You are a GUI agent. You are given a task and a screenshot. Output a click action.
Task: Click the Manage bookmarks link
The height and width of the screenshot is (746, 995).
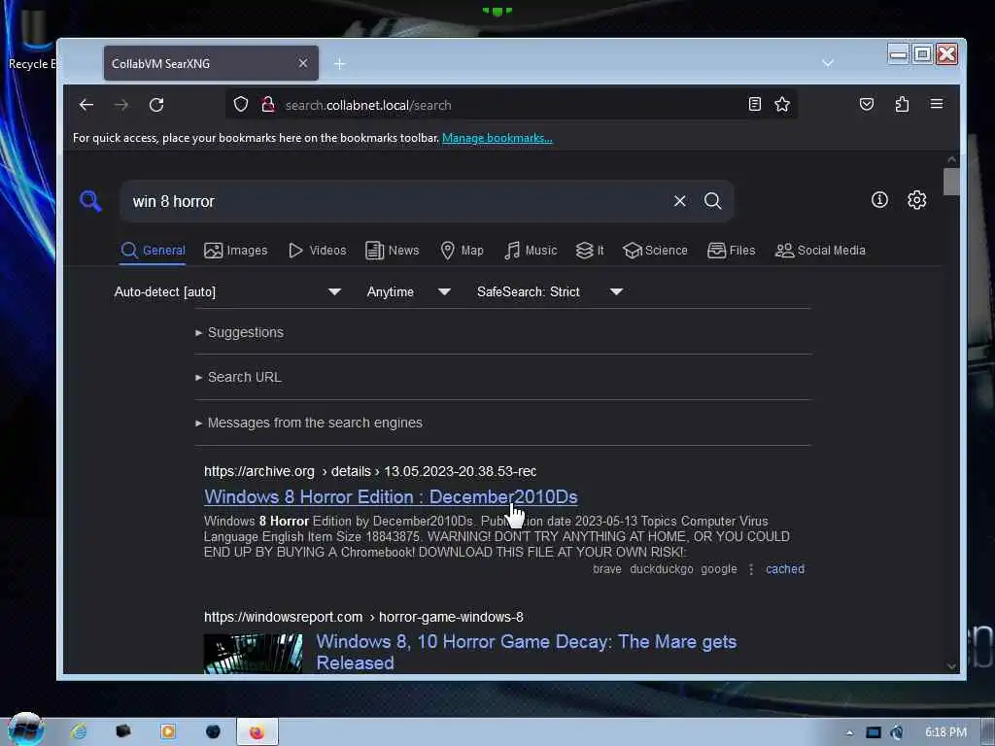pyautogui.click(x=497, y=138)
